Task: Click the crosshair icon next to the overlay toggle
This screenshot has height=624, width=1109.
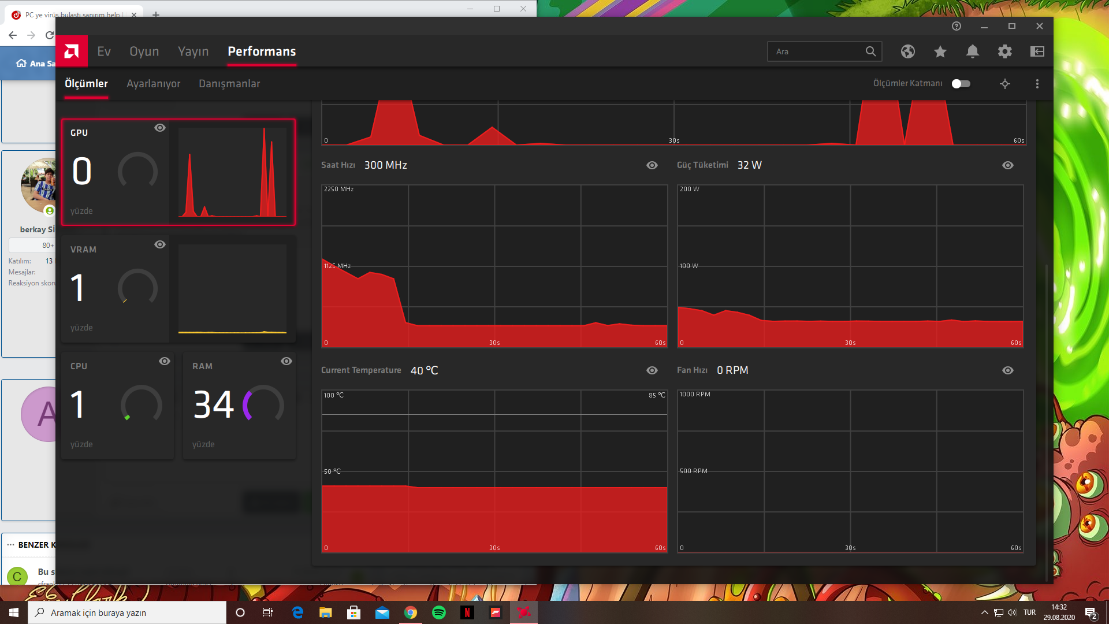Action: click(x=1004, y=84)
